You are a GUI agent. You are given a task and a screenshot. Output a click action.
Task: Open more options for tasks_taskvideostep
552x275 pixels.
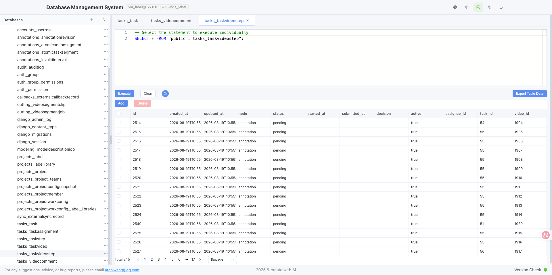(x=106, y=253)
